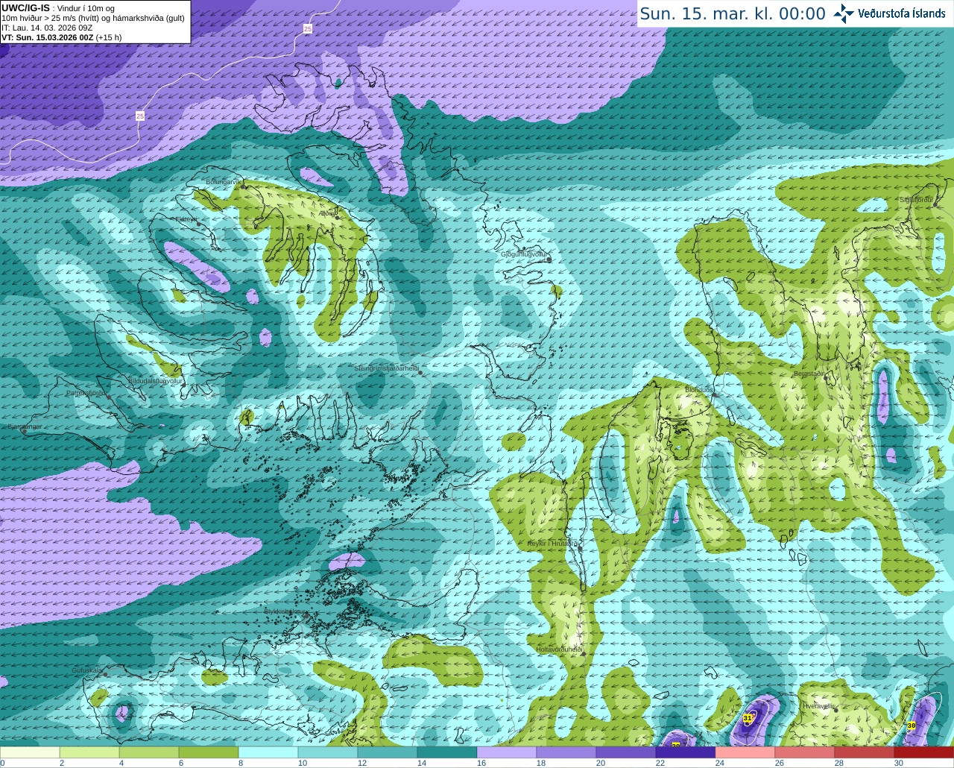
Task: Pick the 22–24 m/s dark violet swatch
Action: coord(686,752)
